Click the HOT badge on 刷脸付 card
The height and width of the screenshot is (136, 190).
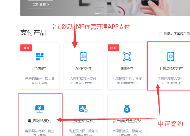coord(113,48)
